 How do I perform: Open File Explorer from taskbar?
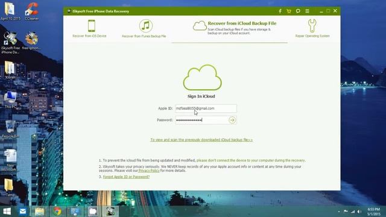click(x=40, y=212)
